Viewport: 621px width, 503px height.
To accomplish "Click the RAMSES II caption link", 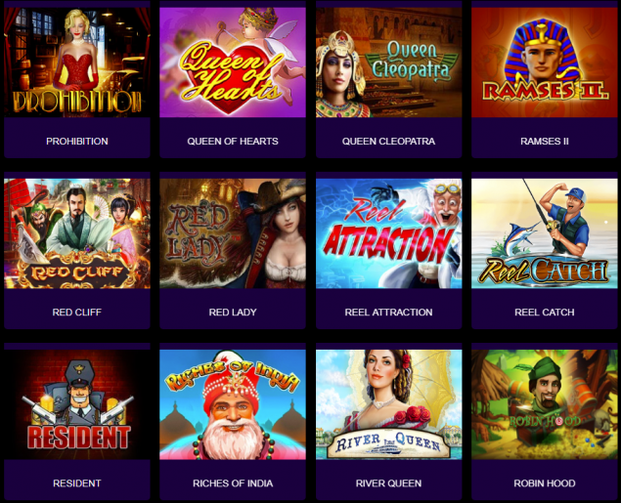I will pyautogui.click(x=544, y=142).
